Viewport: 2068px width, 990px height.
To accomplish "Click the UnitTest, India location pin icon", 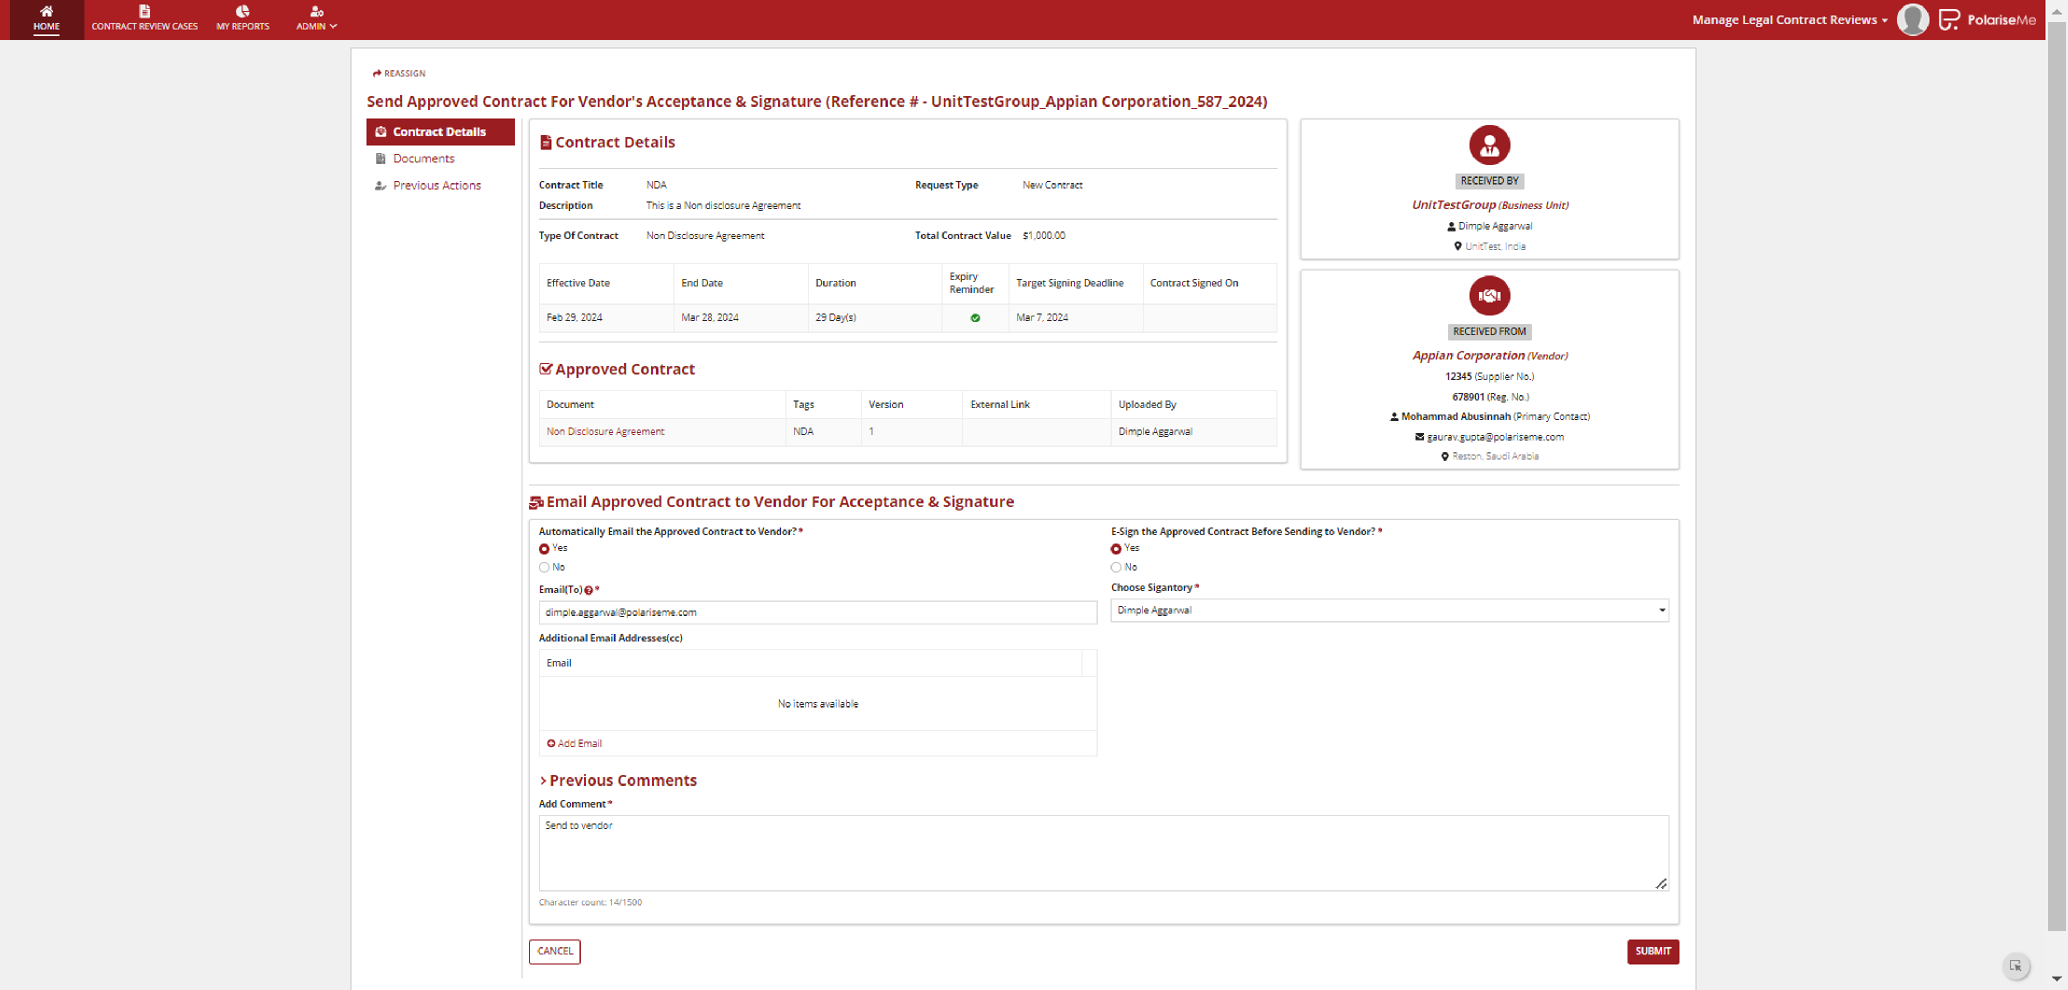I will [x=1458, y=246].
